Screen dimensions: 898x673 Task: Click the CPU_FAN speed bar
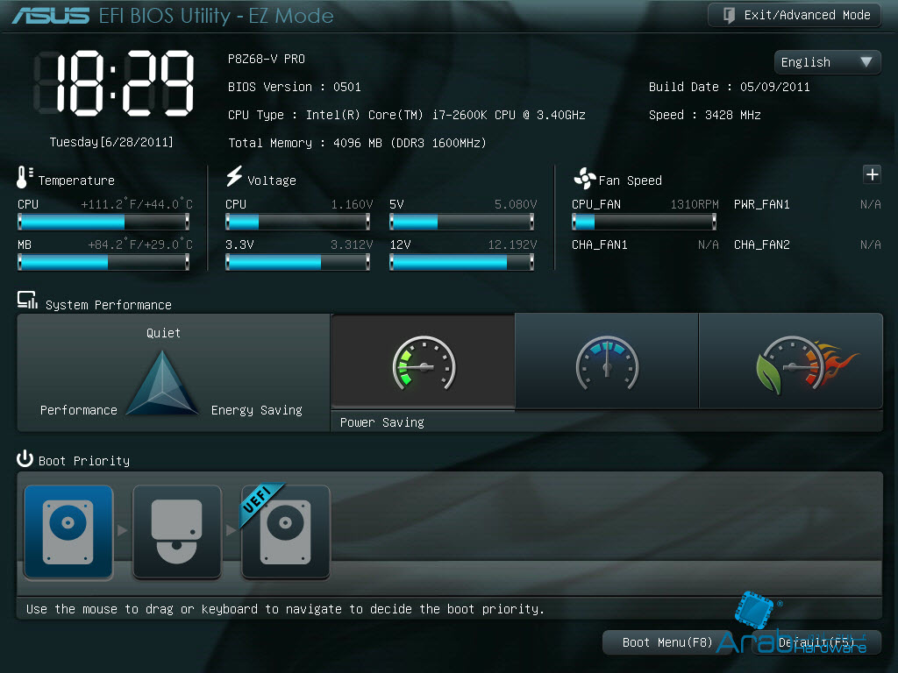tap(645, 222)
